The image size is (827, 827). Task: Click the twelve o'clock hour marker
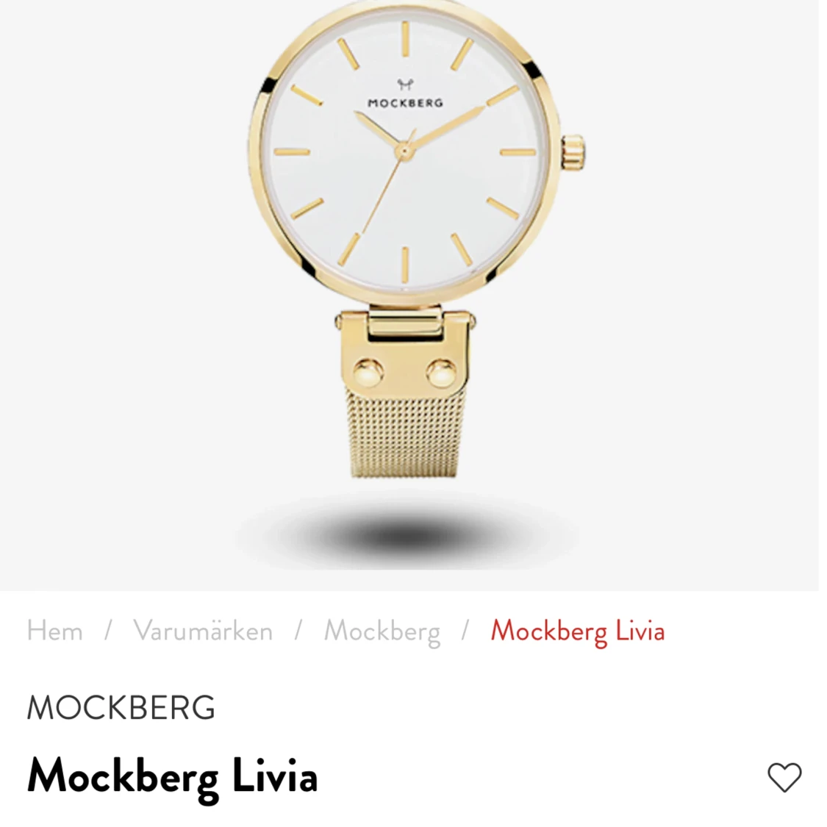click(x=405, y=40)
